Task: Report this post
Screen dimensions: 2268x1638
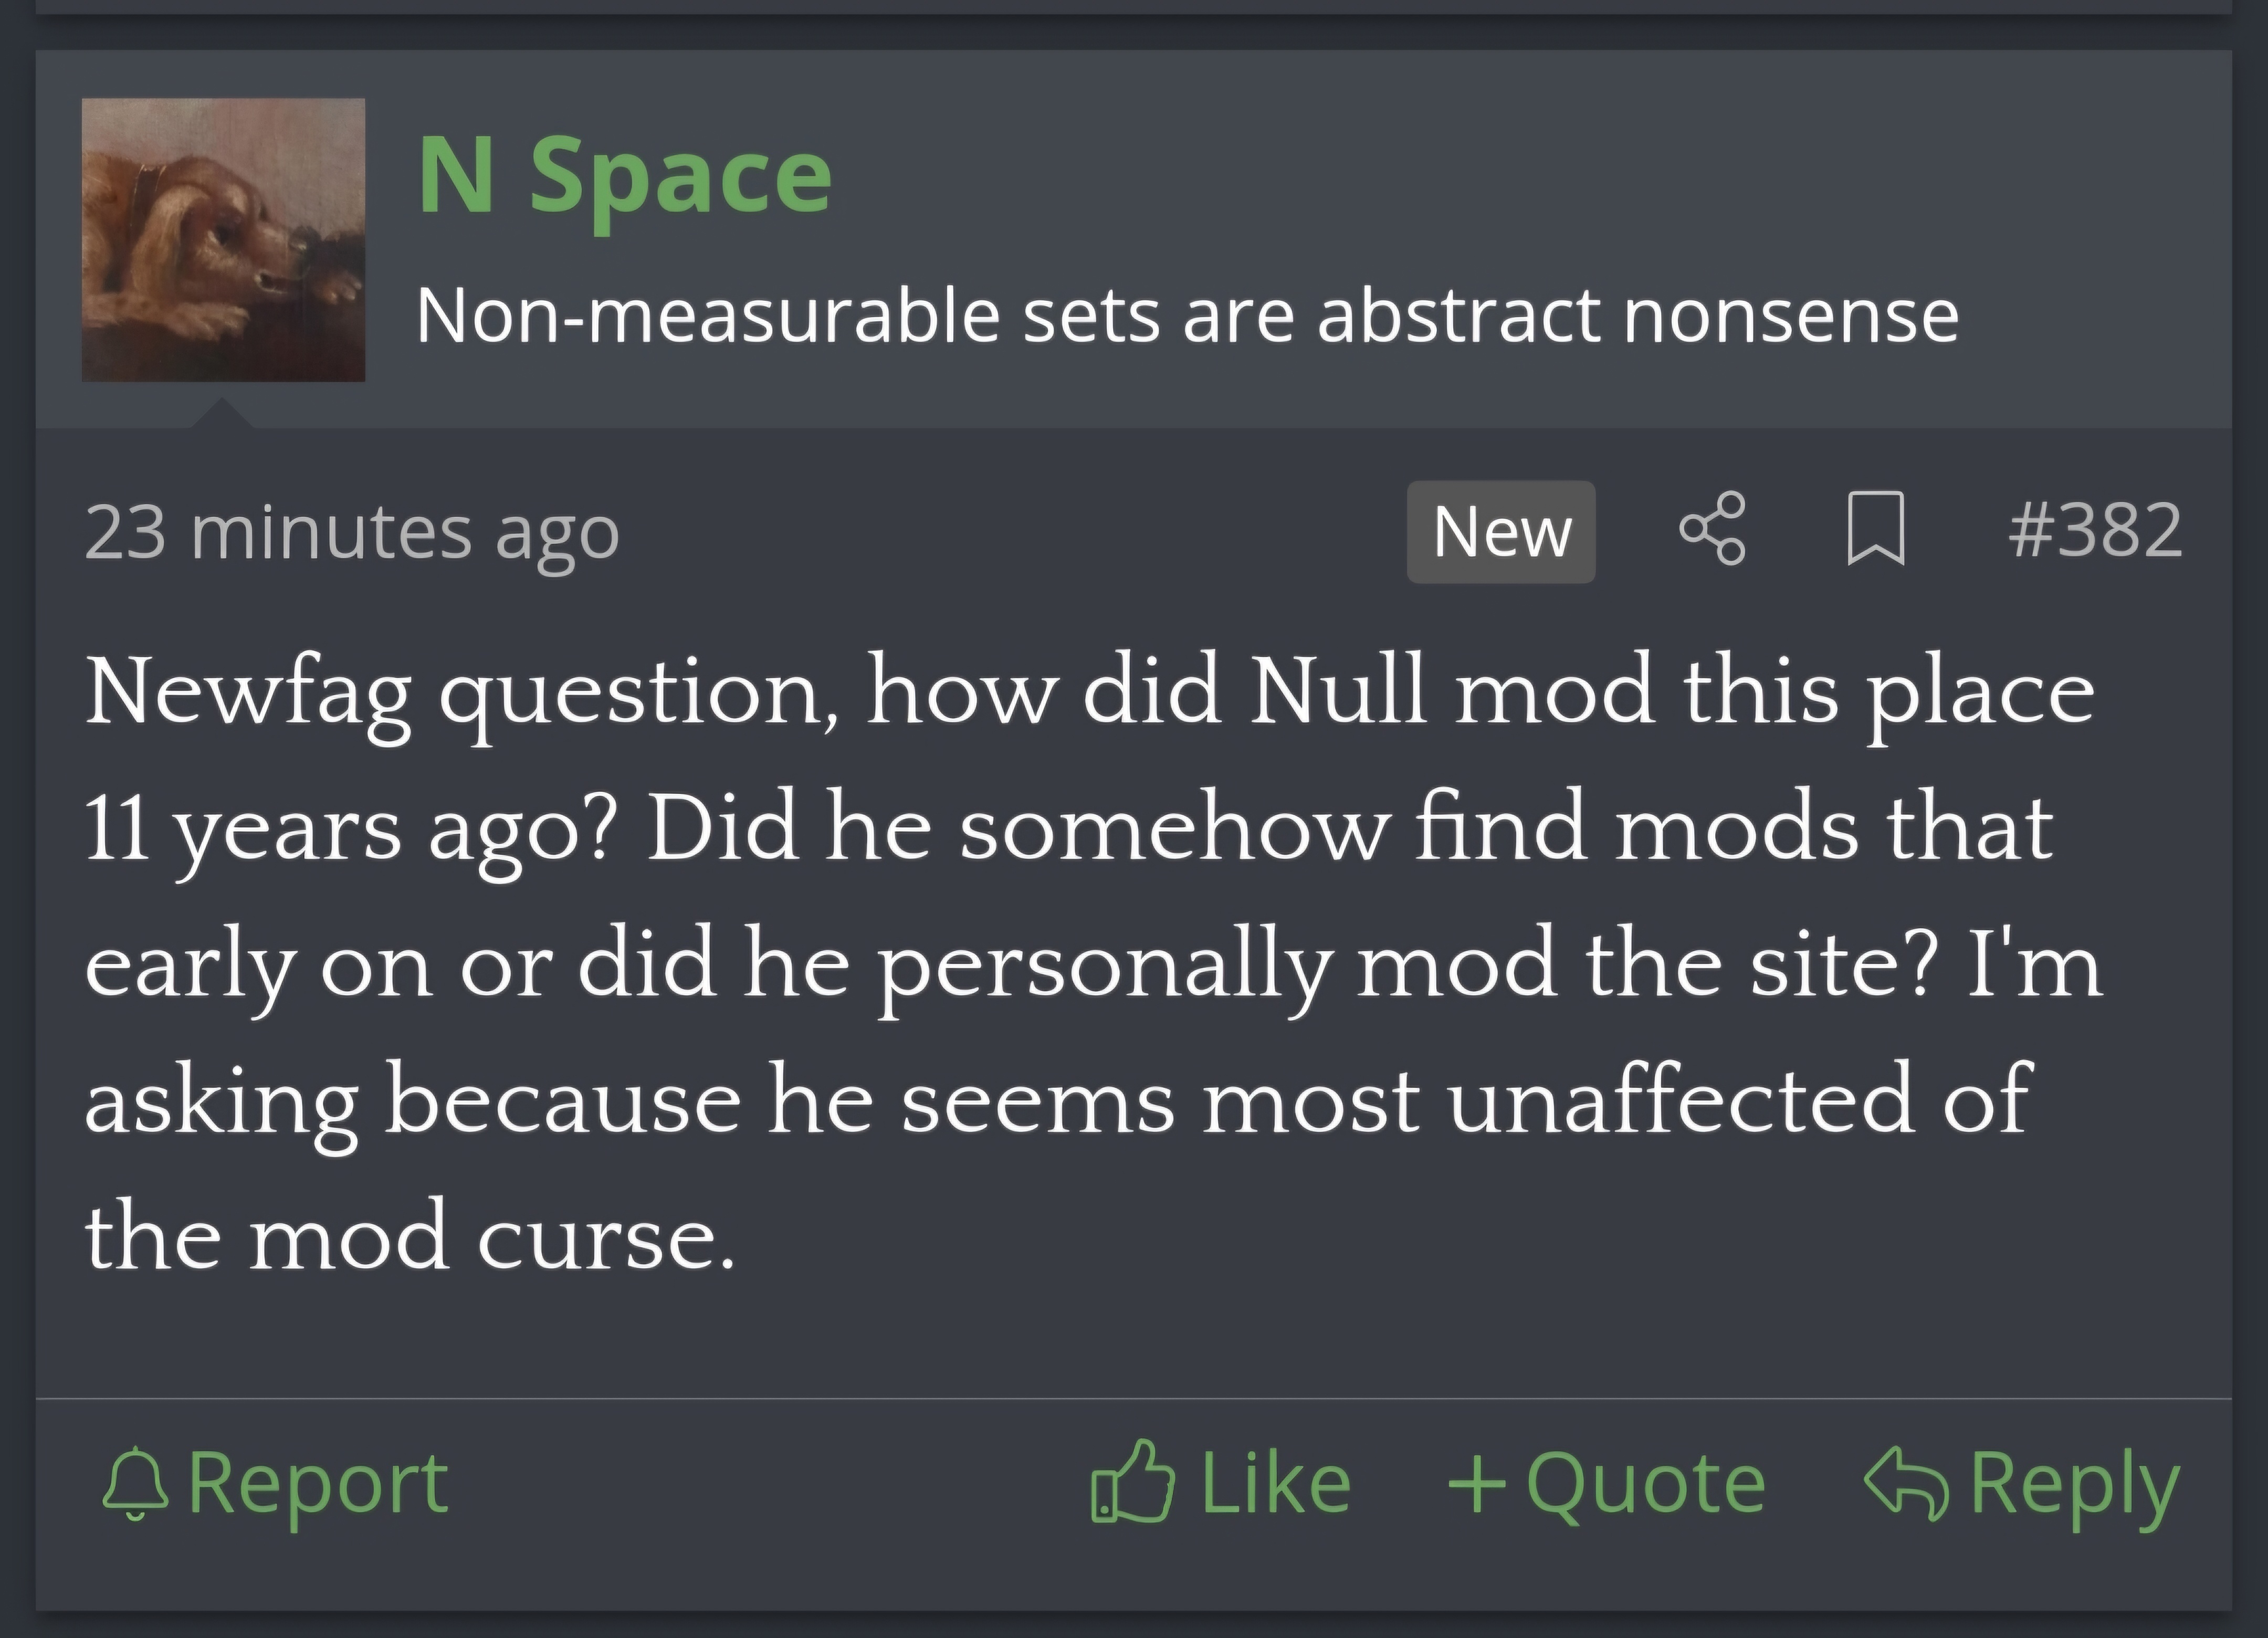Action: point(275,1483)
